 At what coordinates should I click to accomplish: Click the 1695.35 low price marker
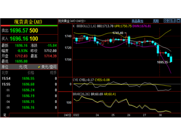pos(163,62)
